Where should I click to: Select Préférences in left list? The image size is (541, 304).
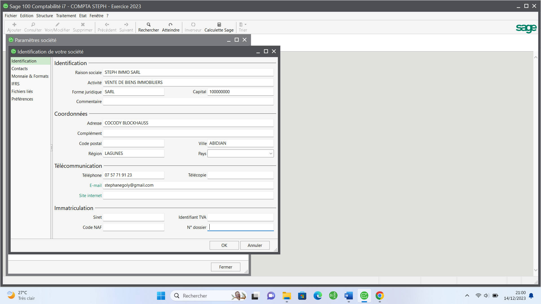coord(30,99)
